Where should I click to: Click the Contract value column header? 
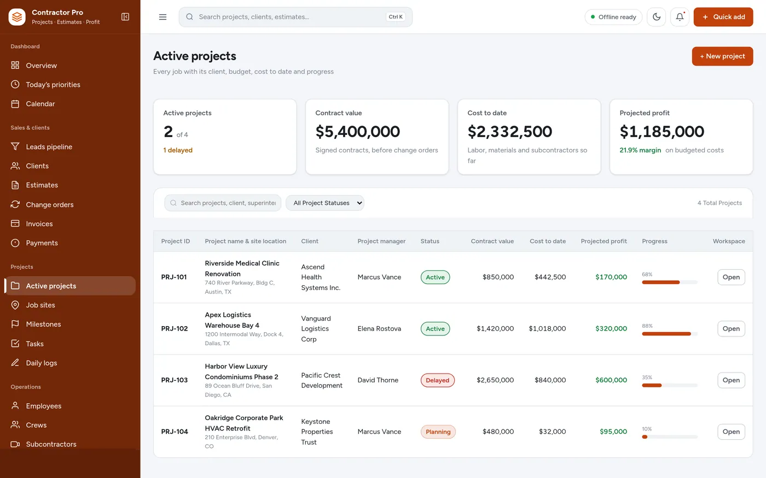coord(492,241)
